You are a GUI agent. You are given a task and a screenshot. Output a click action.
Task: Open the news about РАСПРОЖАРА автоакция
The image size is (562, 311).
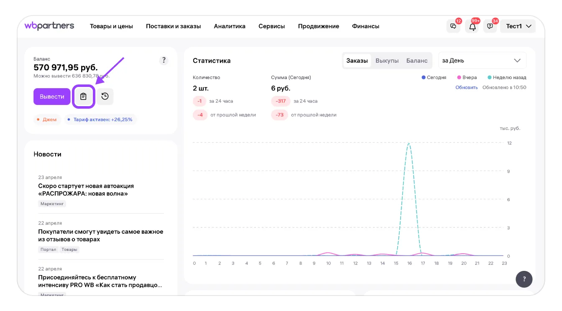click(x=86, y=190)
